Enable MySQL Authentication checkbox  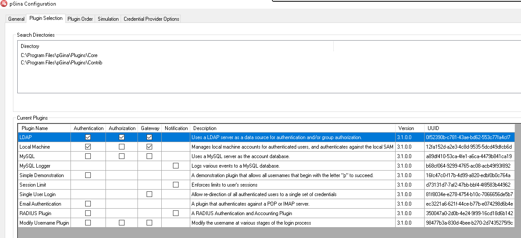88,156
